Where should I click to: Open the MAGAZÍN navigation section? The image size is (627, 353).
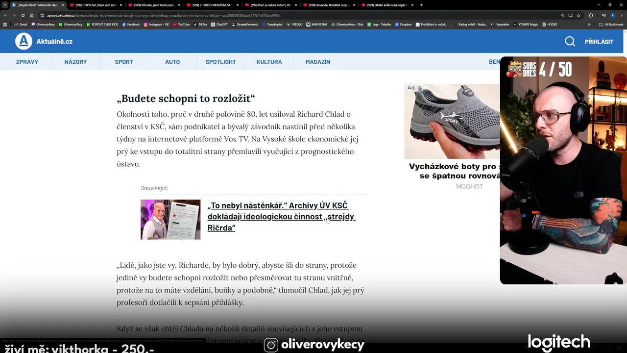[318, 62]
